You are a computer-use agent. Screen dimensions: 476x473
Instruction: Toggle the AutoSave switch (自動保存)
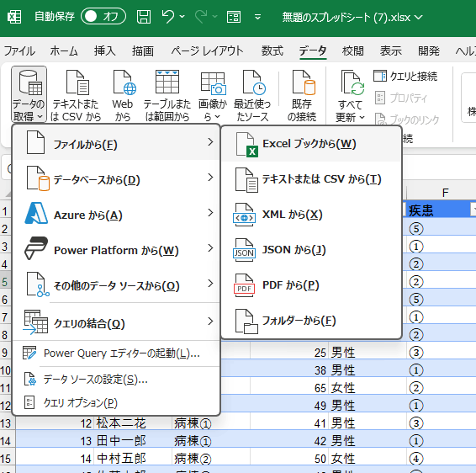pos(103,16)
